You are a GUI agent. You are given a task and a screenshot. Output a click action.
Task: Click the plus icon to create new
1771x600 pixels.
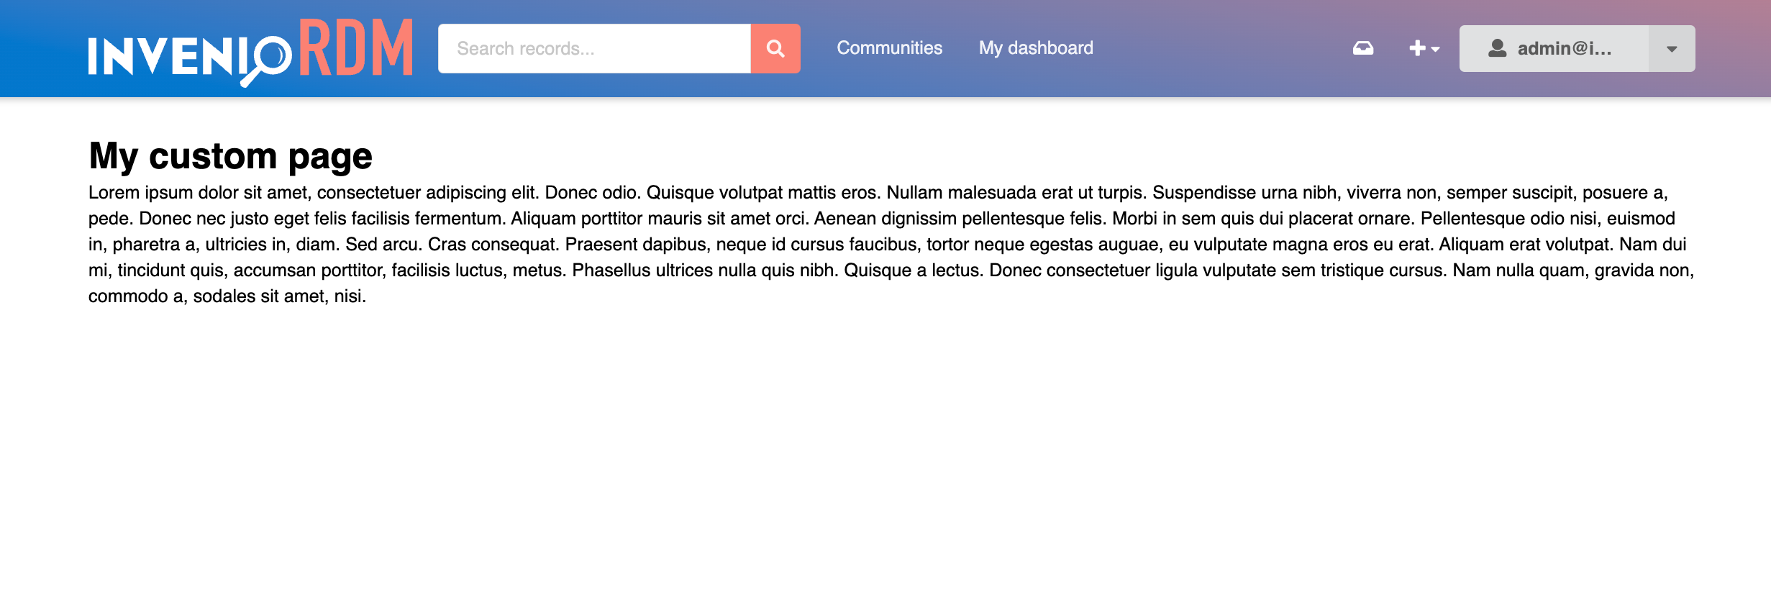pyautogui.click(x=1416, y=48)
